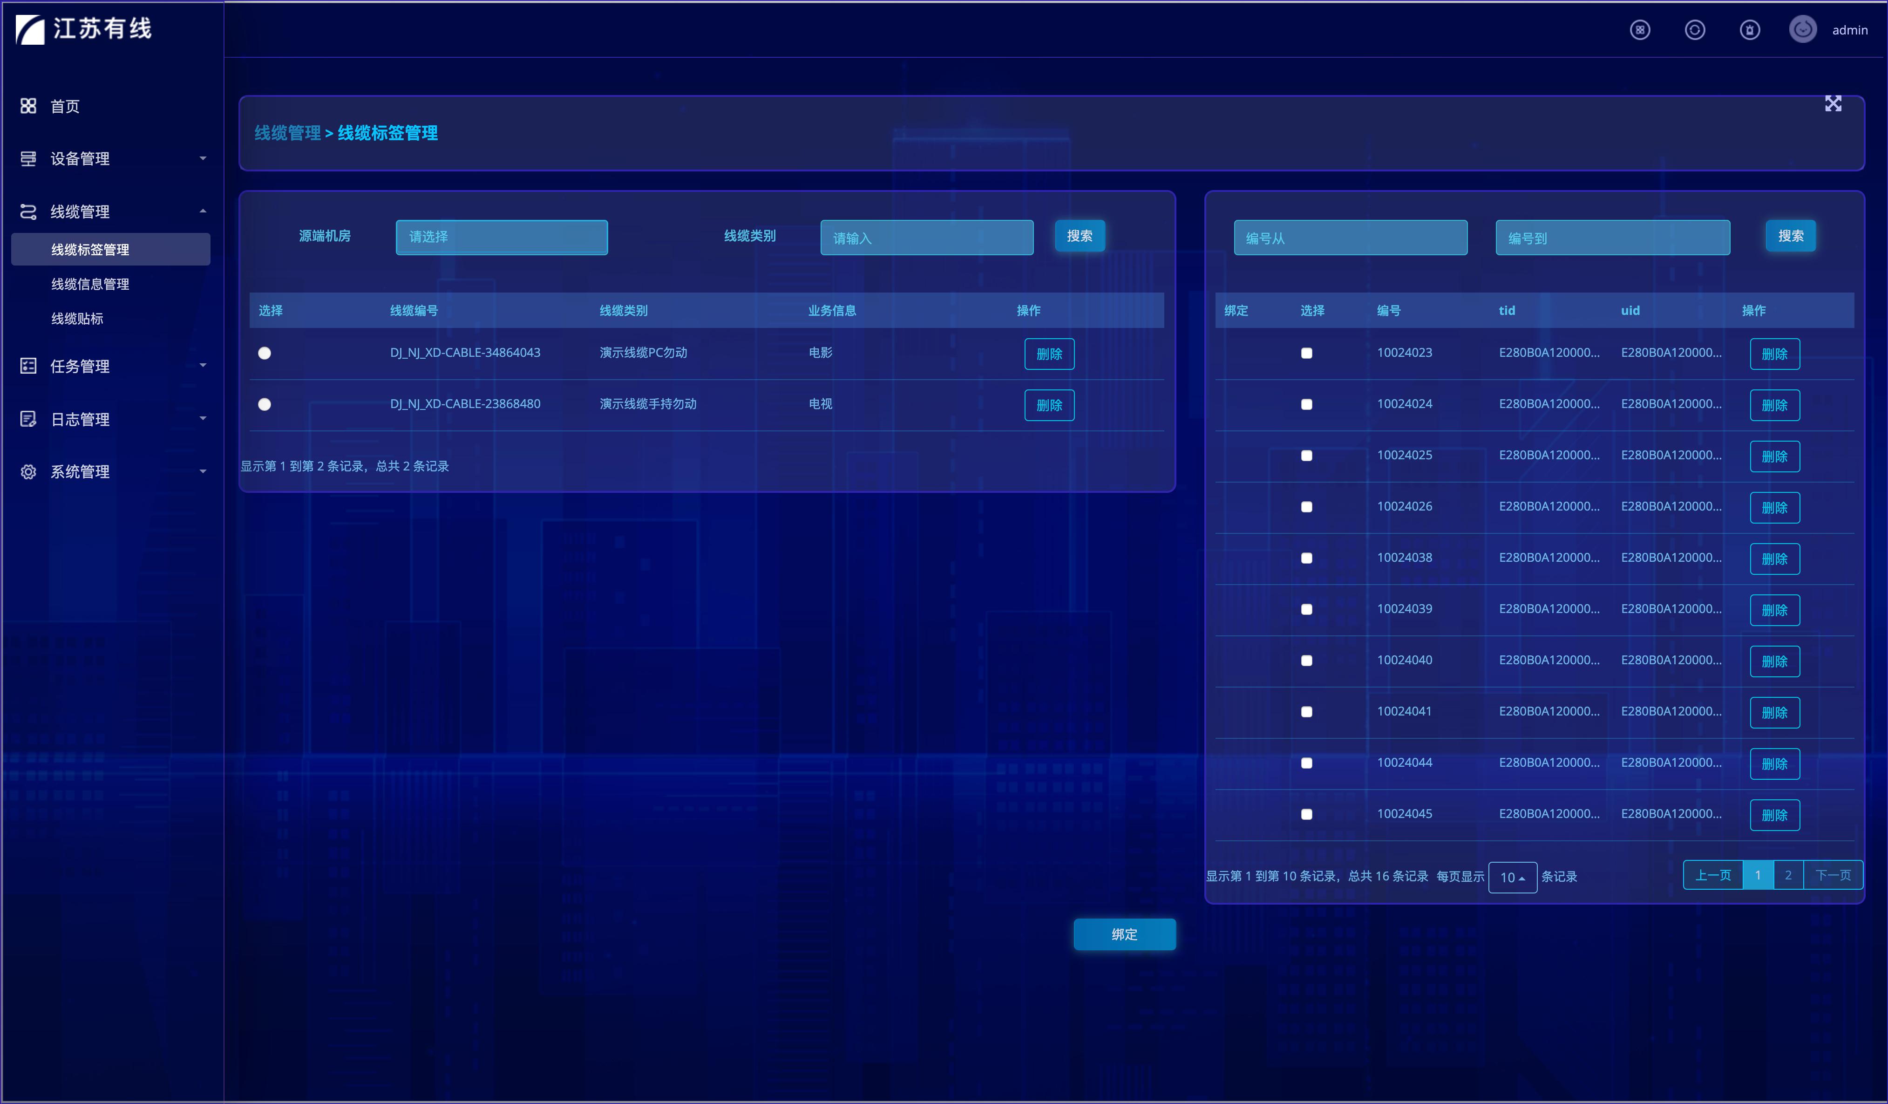Check the box for tag 10024025
The height and width of the screenshot is (1104, 1888).
(1307, 456)
